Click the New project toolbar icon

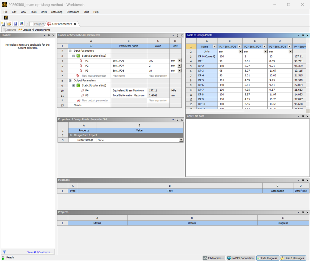(3, 24)
